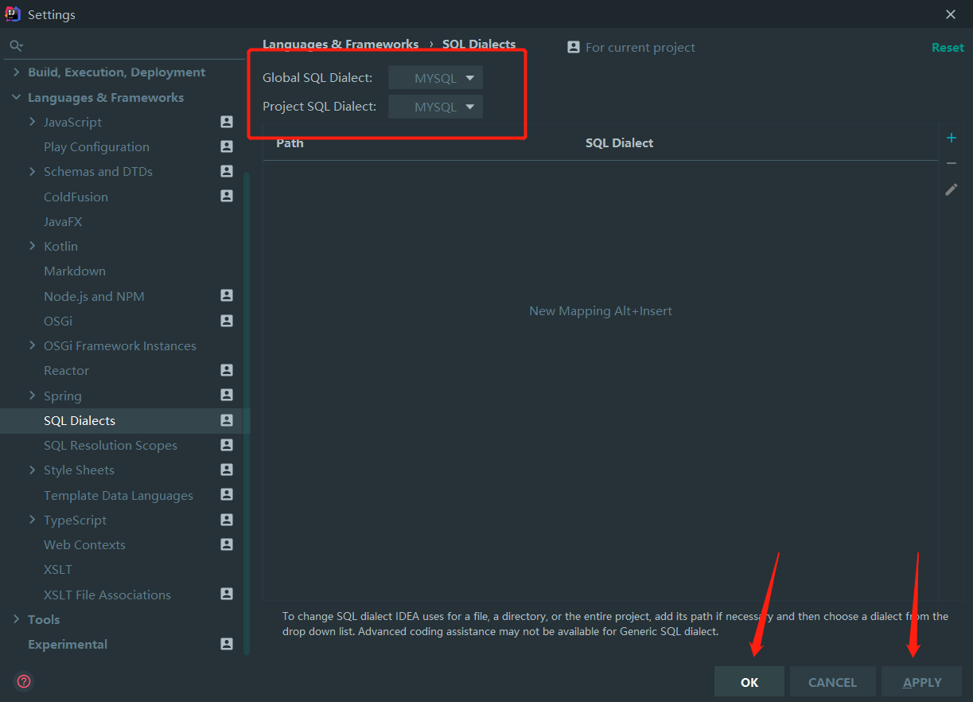Click the project icon beside JavaScript
This screenshot has width=973, height=702.
(x=227, y=122)
